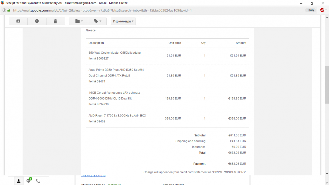Open the Labels tag dropdown
This screenshot has width=329, height=185.
(x=97, y=21)
